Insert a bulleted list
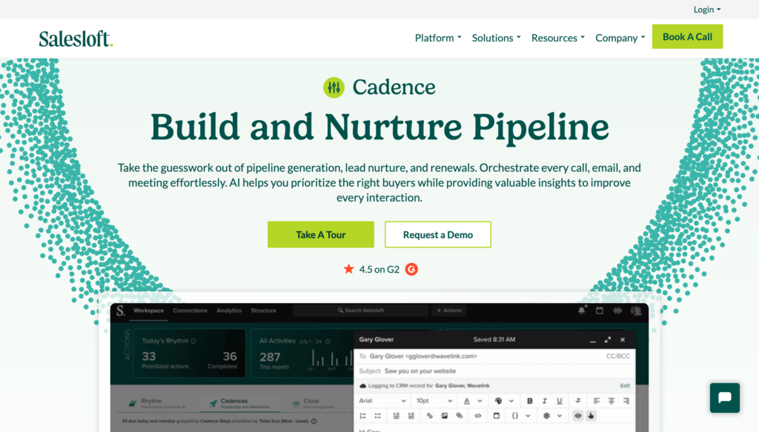759x432 pixels. click(x=378, y=416)
